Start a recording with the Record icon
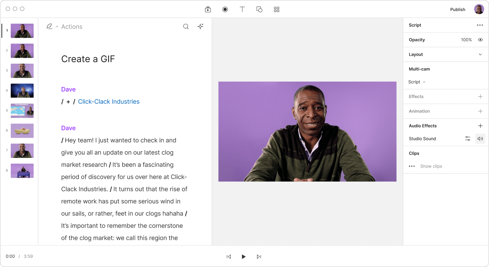Viewport: 489px width, 267px height. pos(225,9)
